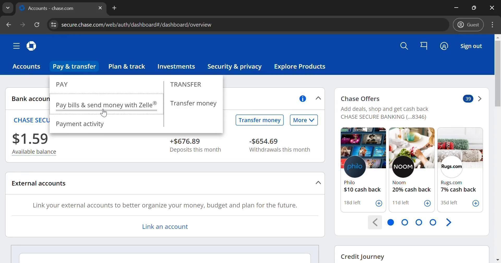Choose Payment activity from Pay menu
This screenshot has height=263, width=501.
click(x=80, y=124)
